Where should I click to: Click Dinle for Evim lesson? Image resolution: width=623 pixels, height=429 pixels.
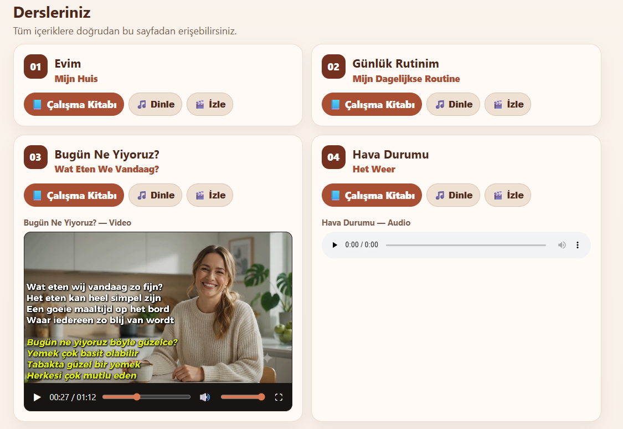pos(156,104)
